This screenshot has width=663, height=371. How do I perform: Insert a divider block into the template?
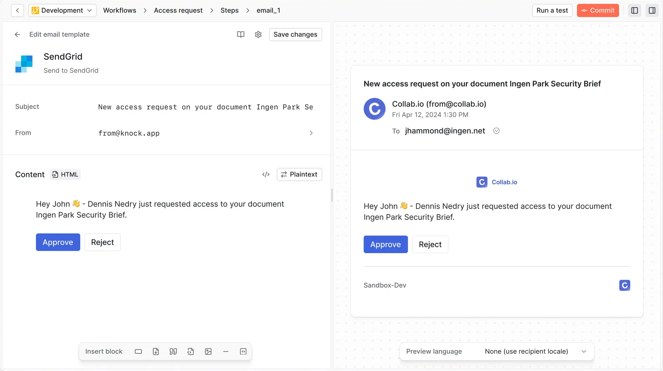click(225, 351)
